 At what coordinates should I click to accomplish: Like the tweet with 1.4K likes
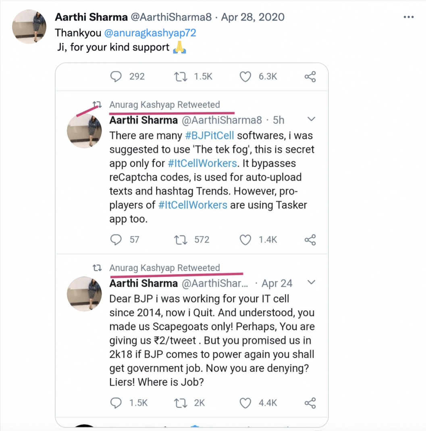[245, 240]
